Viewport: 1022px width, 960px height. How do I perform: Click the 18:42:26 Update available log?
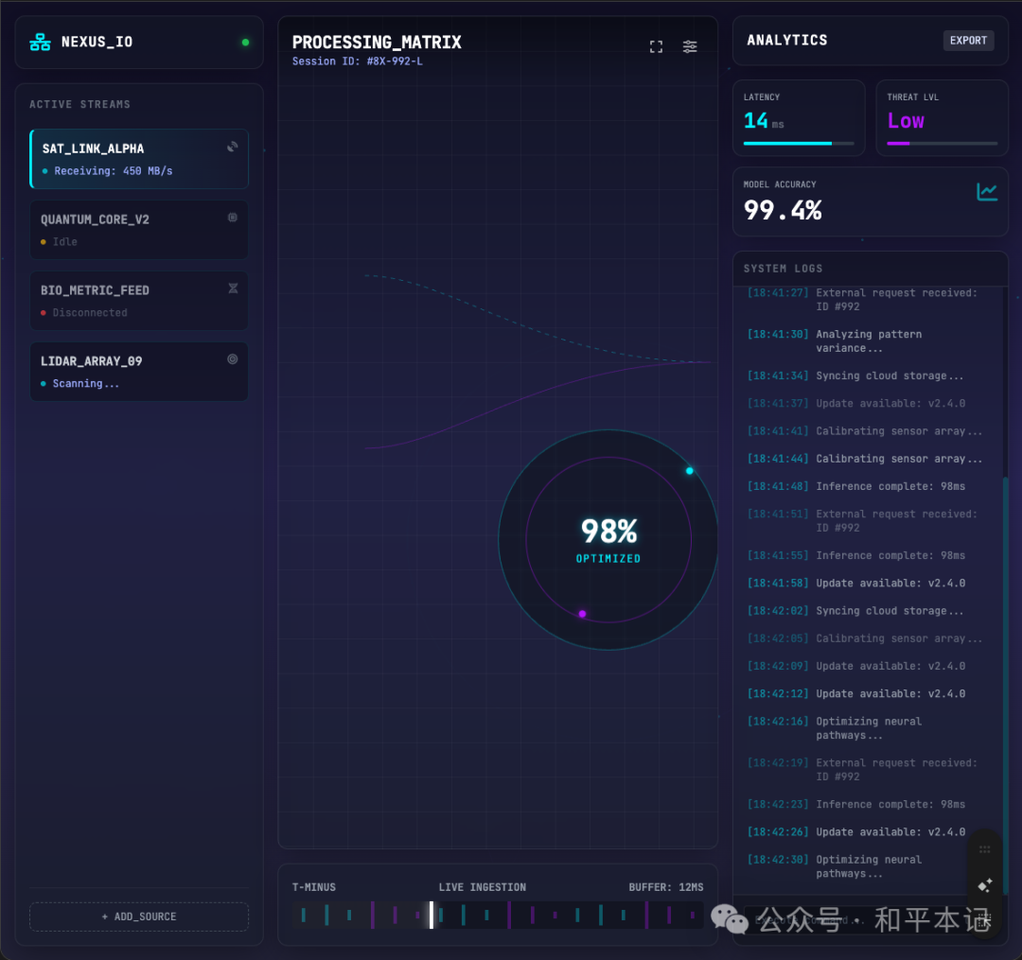click(x=856, y=831)
